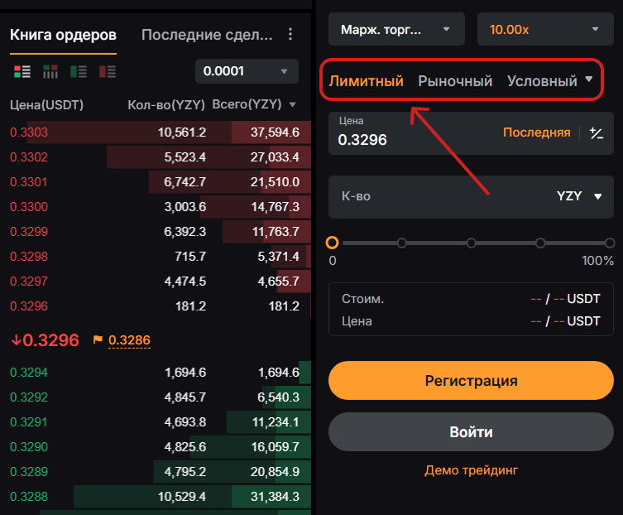Click the last price ↓0.3296
This screenshot has width=623, height=515.
45,340
